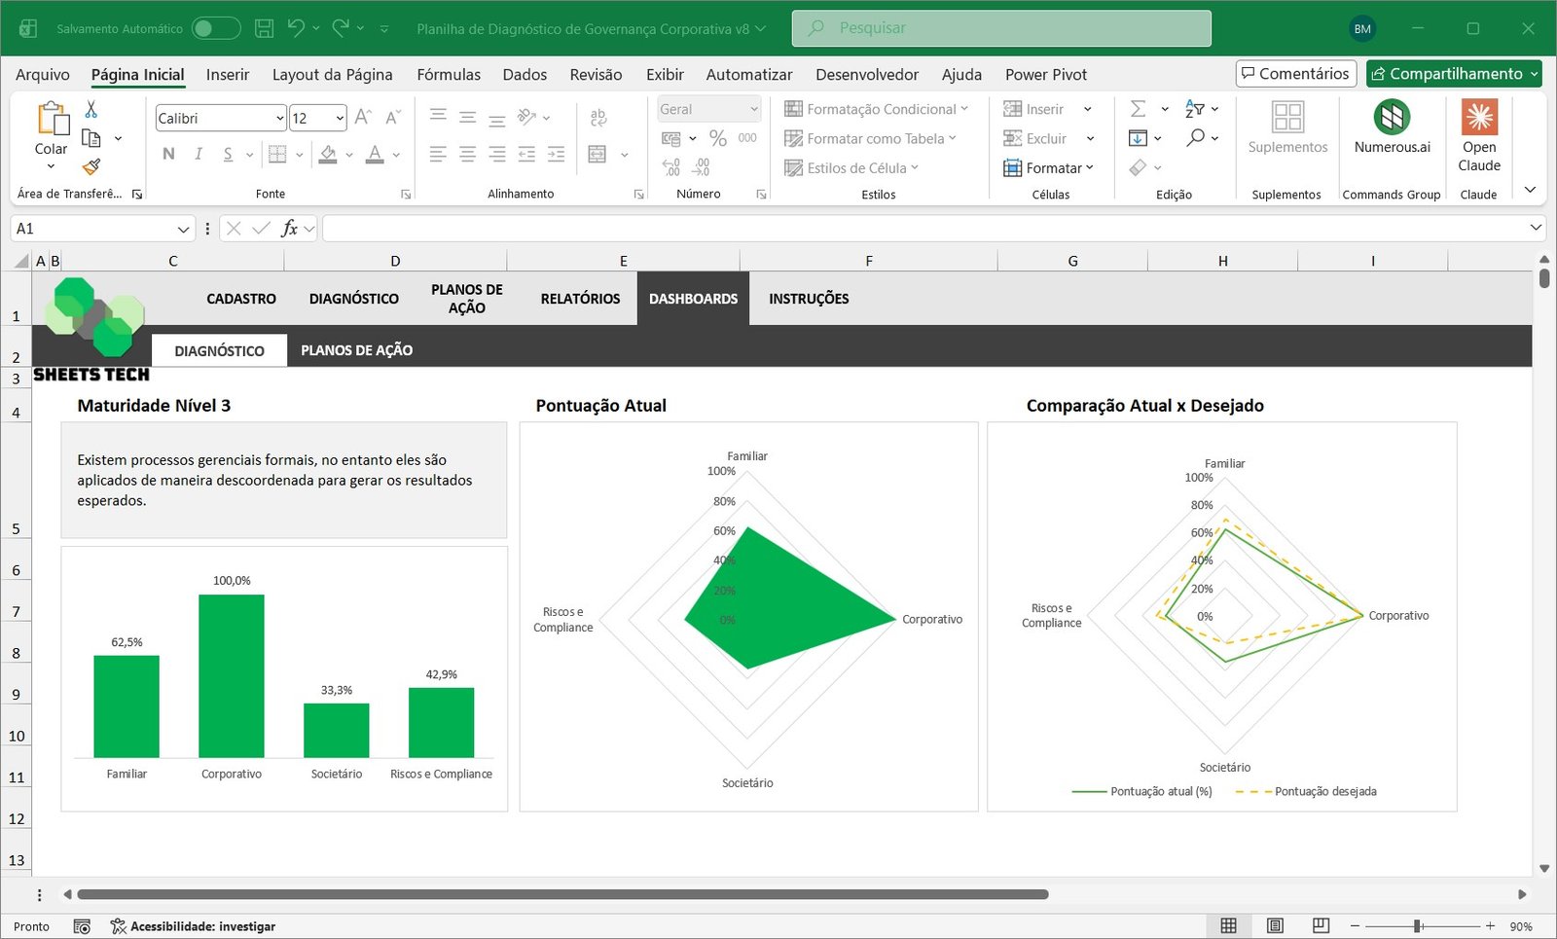Switch to PLANOS DE AÇÃO sub-tab
Image resolution: width=1557 pixels, height=939 pixels.
tap(356, 350)
